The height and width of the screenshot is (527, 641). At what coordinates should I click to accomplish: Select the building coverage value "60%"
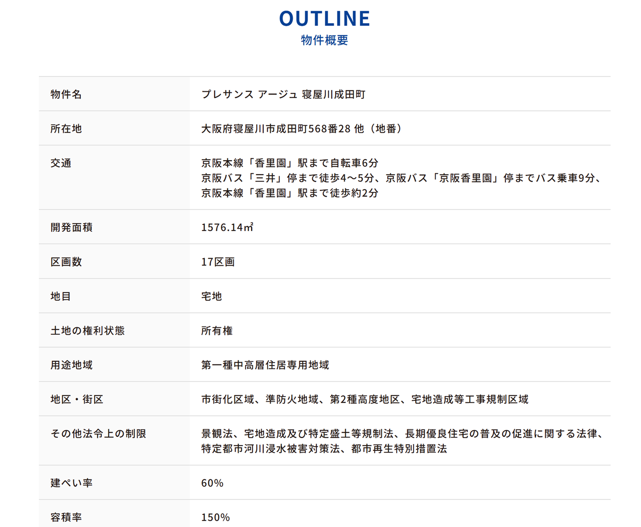click(x=212, y=483)
